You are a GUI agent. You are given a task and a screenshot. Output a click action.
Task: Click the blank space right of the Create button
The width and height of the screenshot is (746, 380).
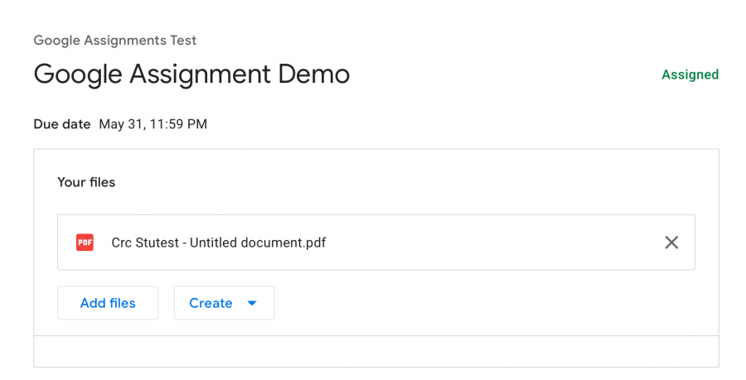(x=495, y=303)
